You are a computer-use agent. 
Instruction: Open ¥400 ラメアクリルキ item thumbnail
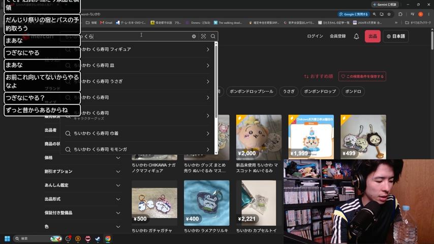point(206,203)
